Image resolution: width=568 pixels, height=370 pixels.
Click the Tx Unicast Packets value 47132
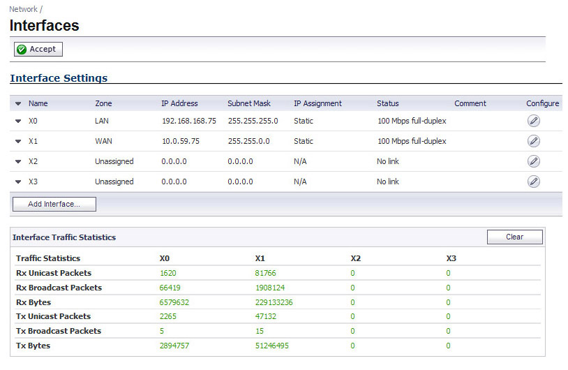click(x=266, y=316)
